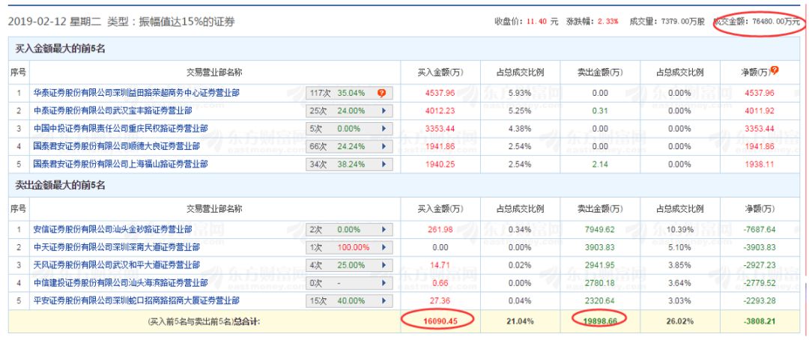The height and width of the screenshot is (340, 809).
Task: Click the arrow beside 4次 25.00%
Action: pyautogui.click(x=384, y=265)
